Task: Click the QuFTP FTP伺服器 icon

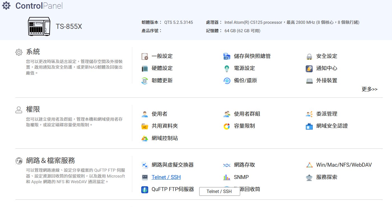Action: 145,190
